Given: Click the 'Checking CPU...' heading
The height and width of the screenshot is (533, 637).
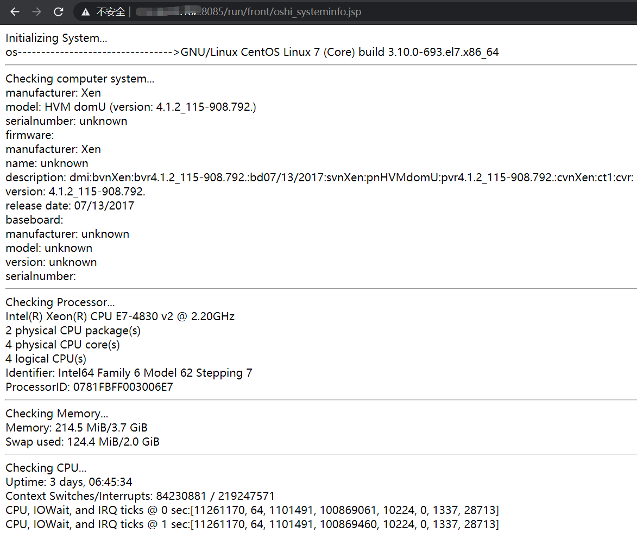Looking at the screenshot, I should [x=46, y=468].
